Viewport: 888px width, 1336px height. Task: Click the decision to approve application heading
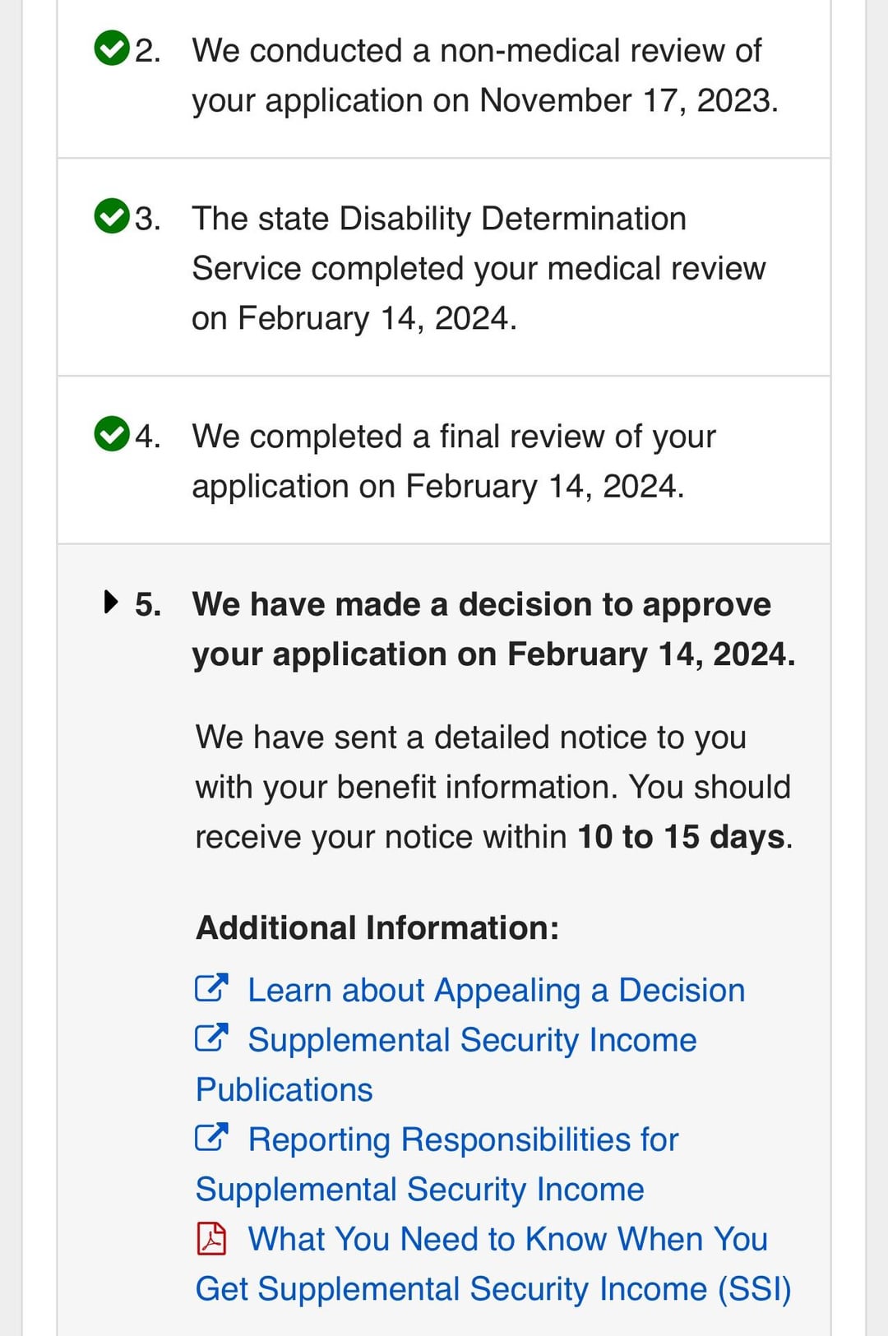[493, 629]
